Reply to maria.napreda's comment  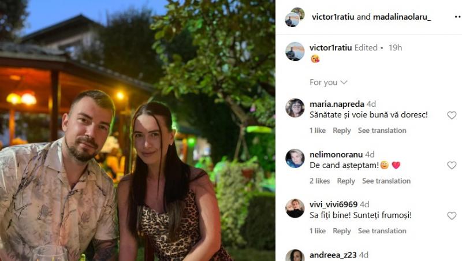click(x=342, y=130)
